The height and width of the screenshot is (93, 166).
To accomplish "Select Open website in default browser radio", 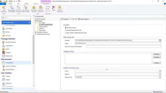I will (x=66, y=33).
